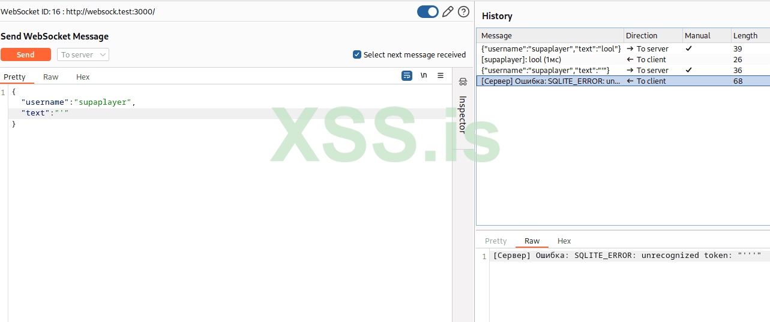Toggle the \n non-printable characters button

coord(424,75)
